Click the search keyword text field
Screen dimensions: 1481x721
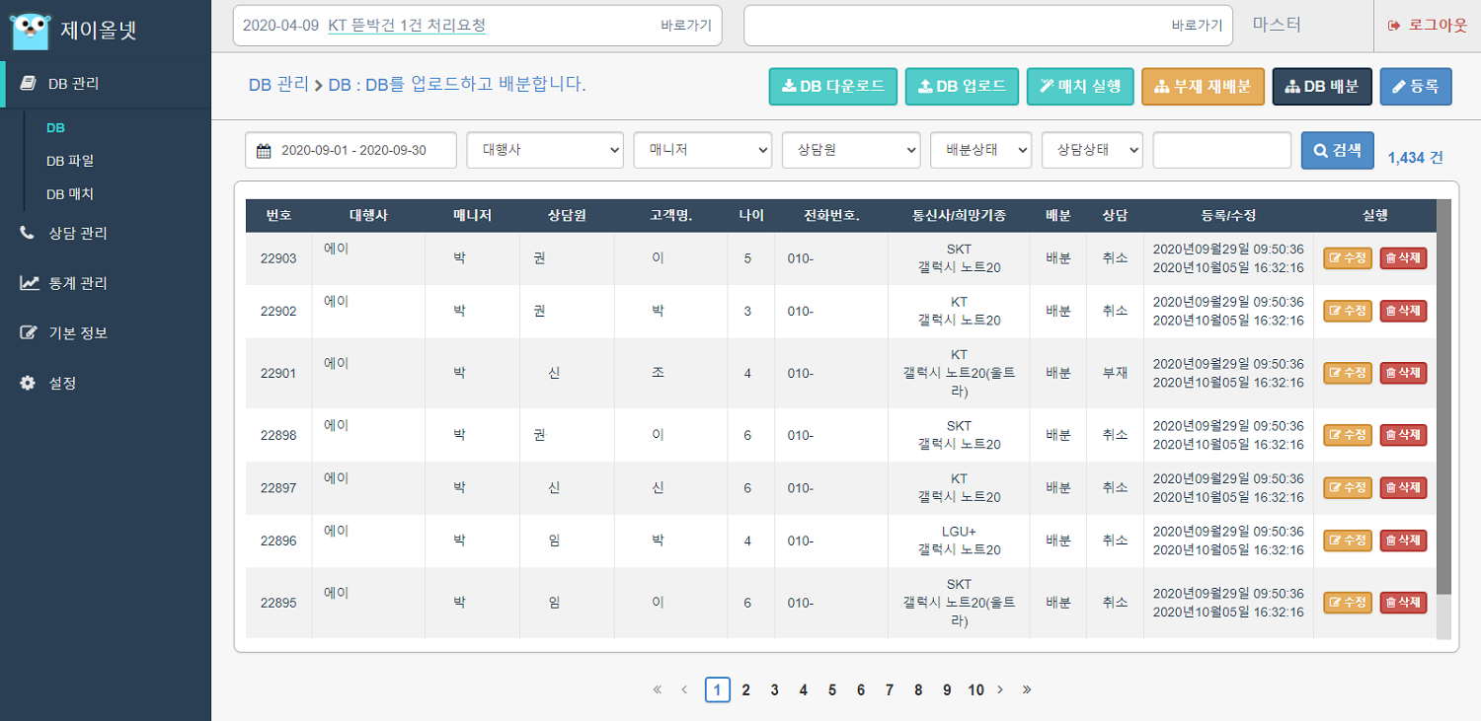1222,150
